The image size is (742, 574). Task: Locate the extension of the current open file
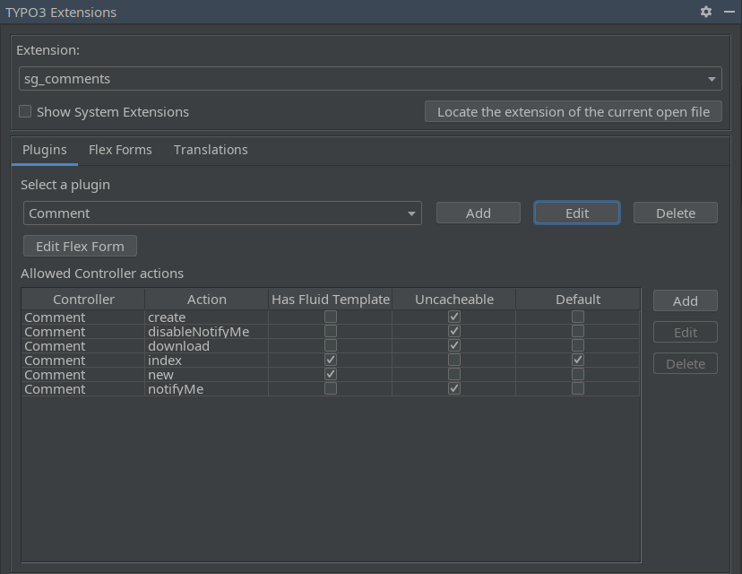tap(573, 112)
